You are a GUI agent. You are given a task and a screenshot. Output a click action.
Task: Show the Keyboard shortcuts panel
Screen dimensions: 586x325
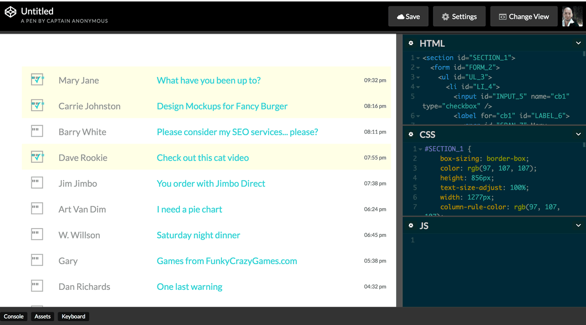pyautogui.click(x=73, y=317)
